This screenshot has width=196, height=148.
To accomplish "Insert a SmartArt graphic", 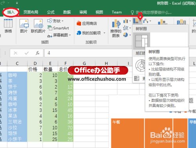I will point(58,28).
